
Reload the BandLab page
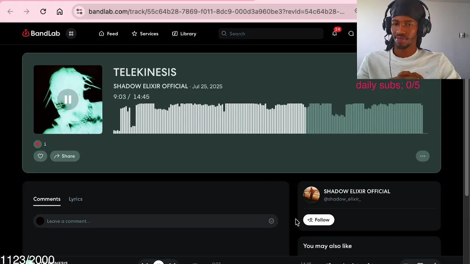click(43, 11)
